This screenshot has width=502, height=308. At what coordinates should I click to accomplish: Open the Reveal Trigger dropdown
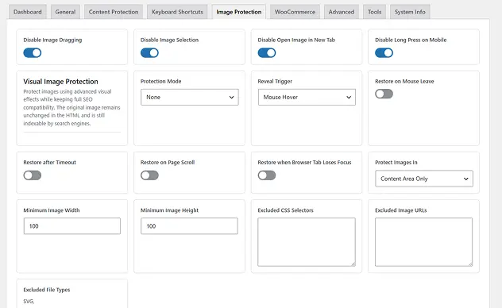click(307, 97)
